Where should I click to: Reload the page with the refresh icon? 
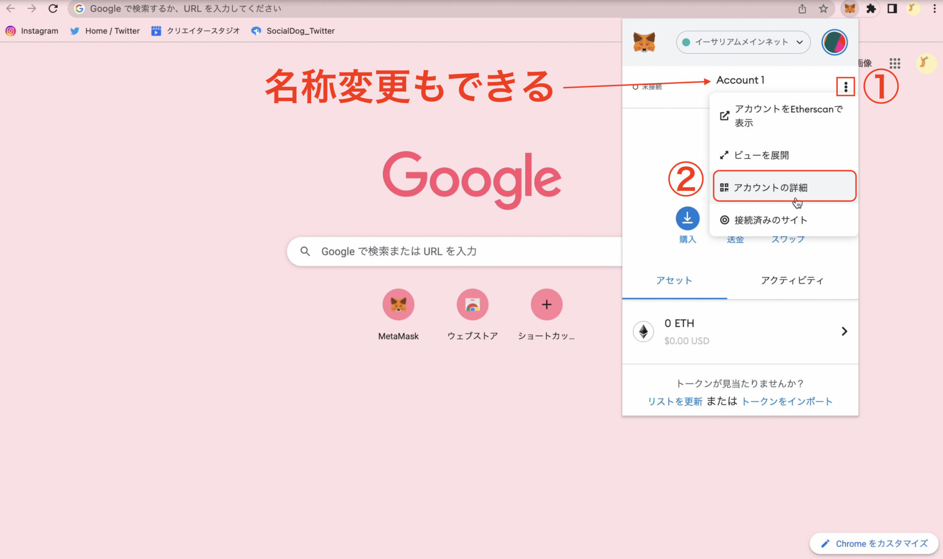53,8
